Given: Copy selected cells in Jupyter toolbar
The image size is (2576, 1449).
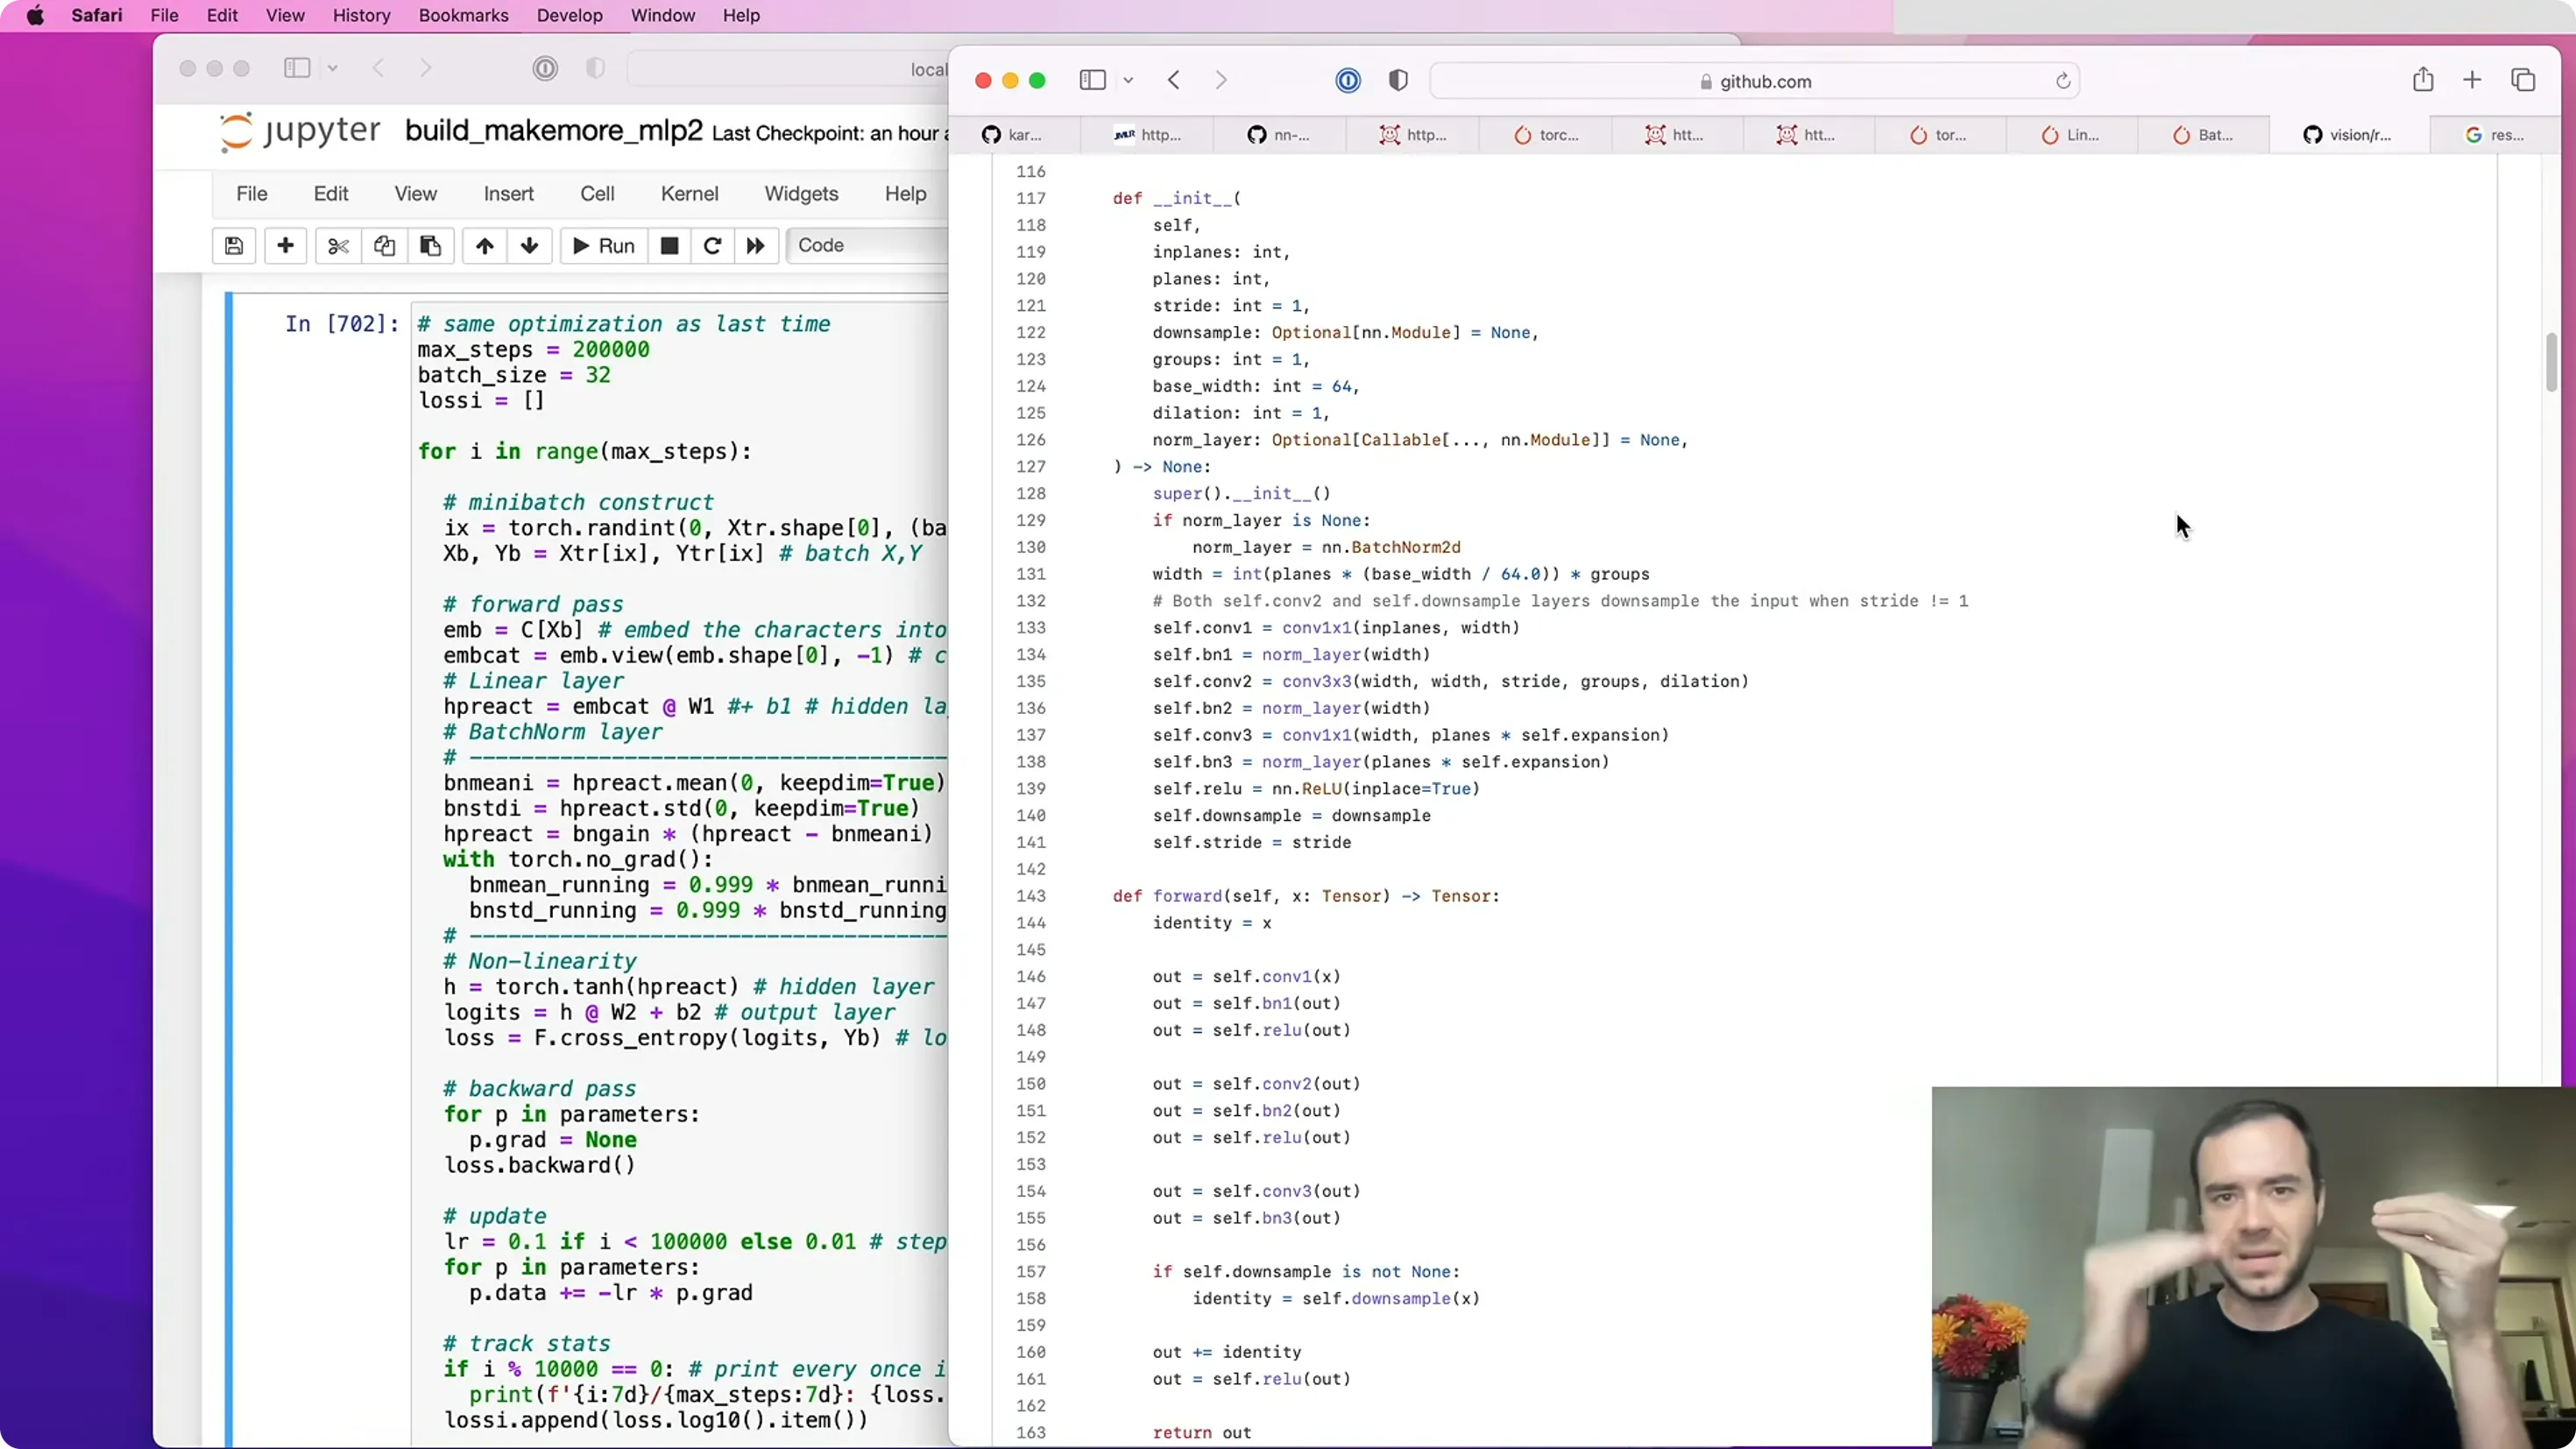Looking at the screenshot, I should pyautogui.click(x=384, y=246).
